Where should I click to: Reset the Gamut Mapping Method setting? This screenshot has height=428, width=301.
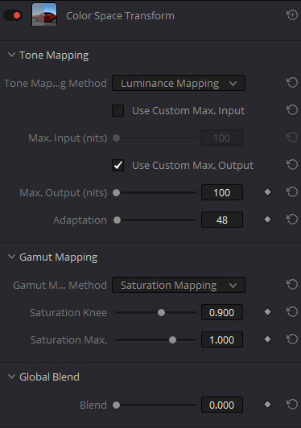click(292, 285)
